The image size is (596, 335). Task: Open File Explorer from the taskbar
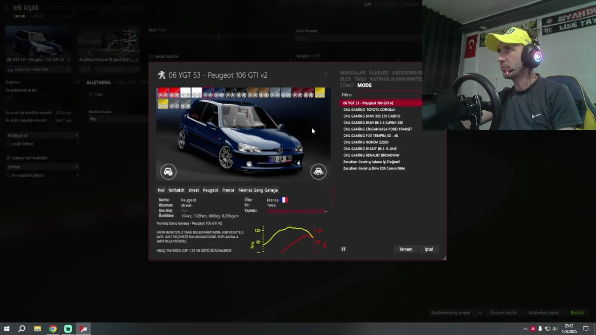point(37,329)
